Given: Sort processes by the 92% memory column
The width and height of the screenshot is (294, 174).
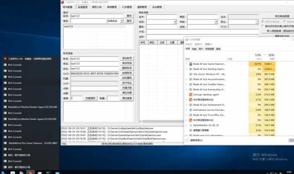Looking at the screenshot, I should (x=269, y=57).
